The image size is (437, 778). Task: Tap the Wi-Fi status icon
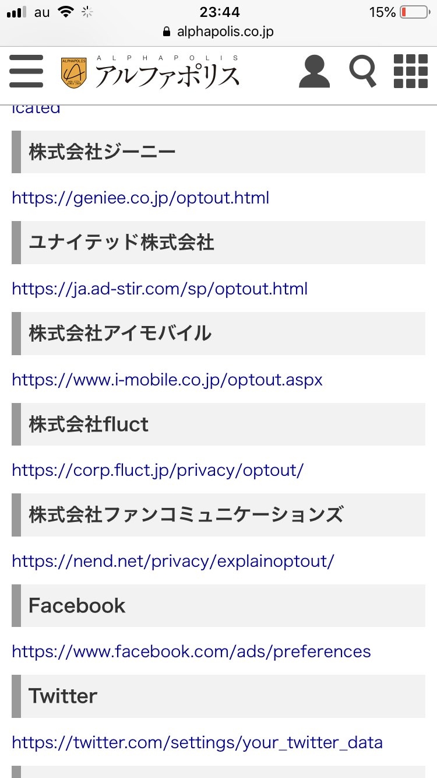point(66,12)
